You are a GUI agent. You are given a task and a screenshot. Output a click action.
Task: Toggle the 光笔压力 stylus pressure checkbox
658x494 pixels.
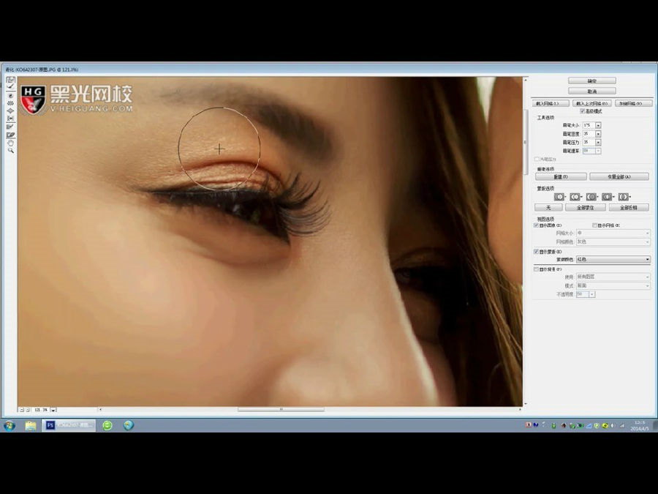pos(537,160)
